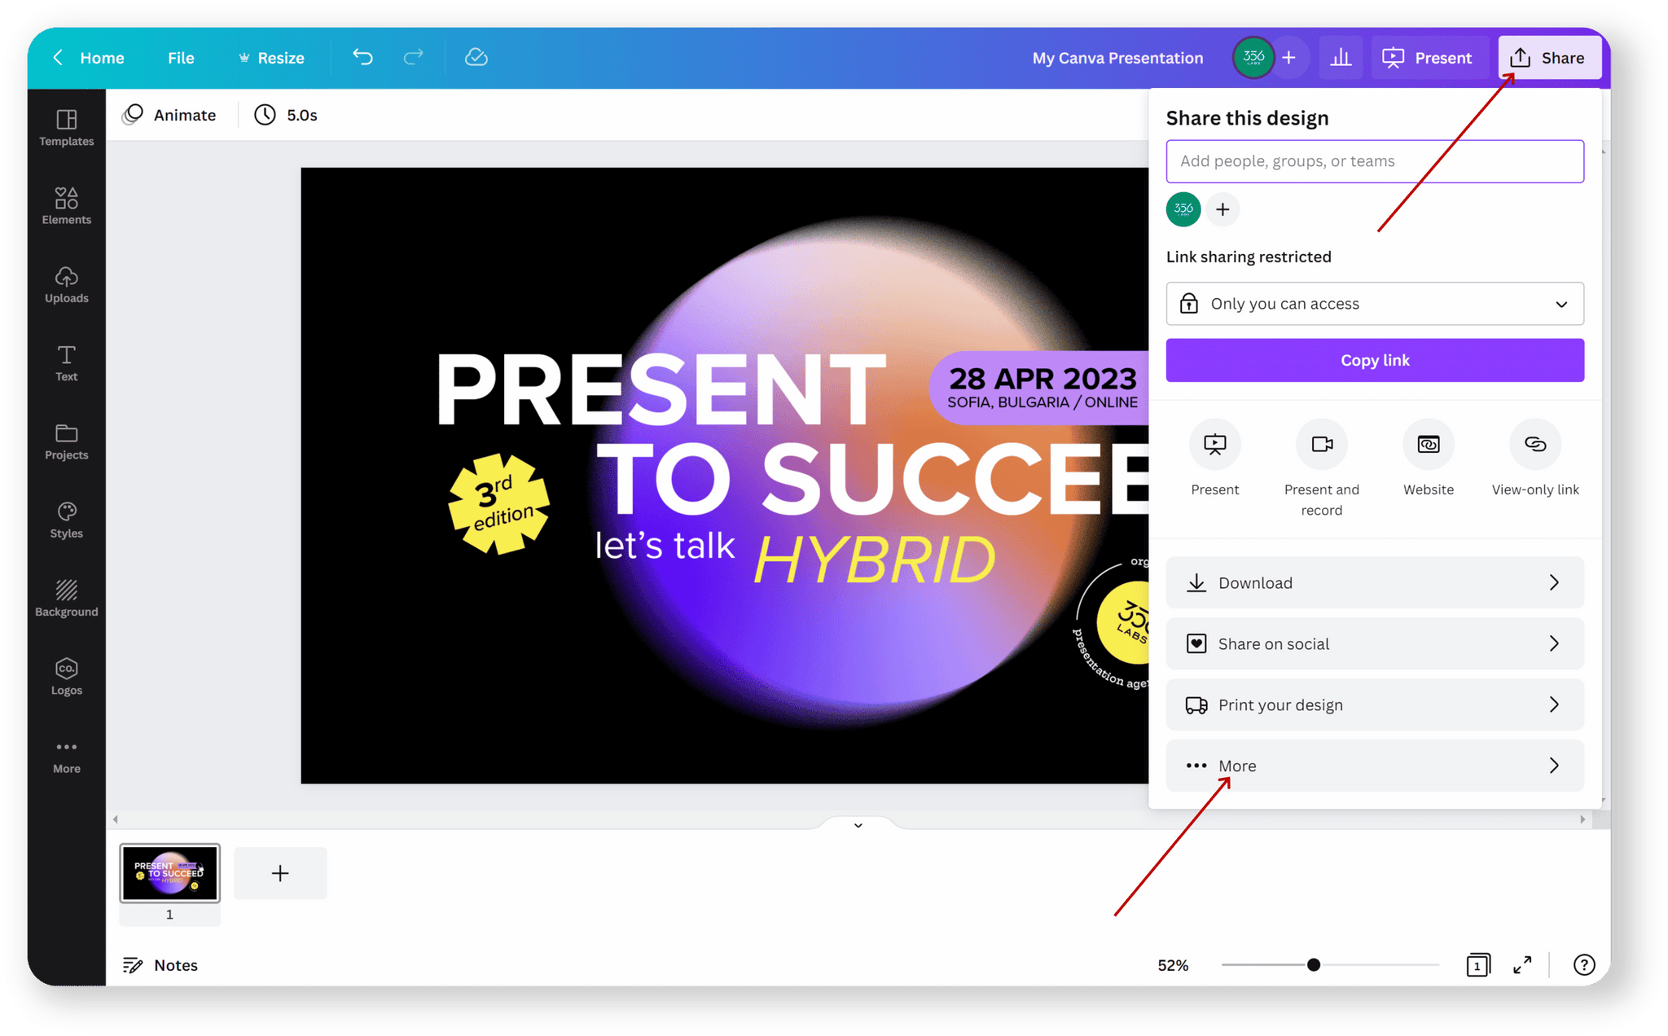
Task: Click the Add people input field
Action: pyautogui.click(x=1375, y=161)
